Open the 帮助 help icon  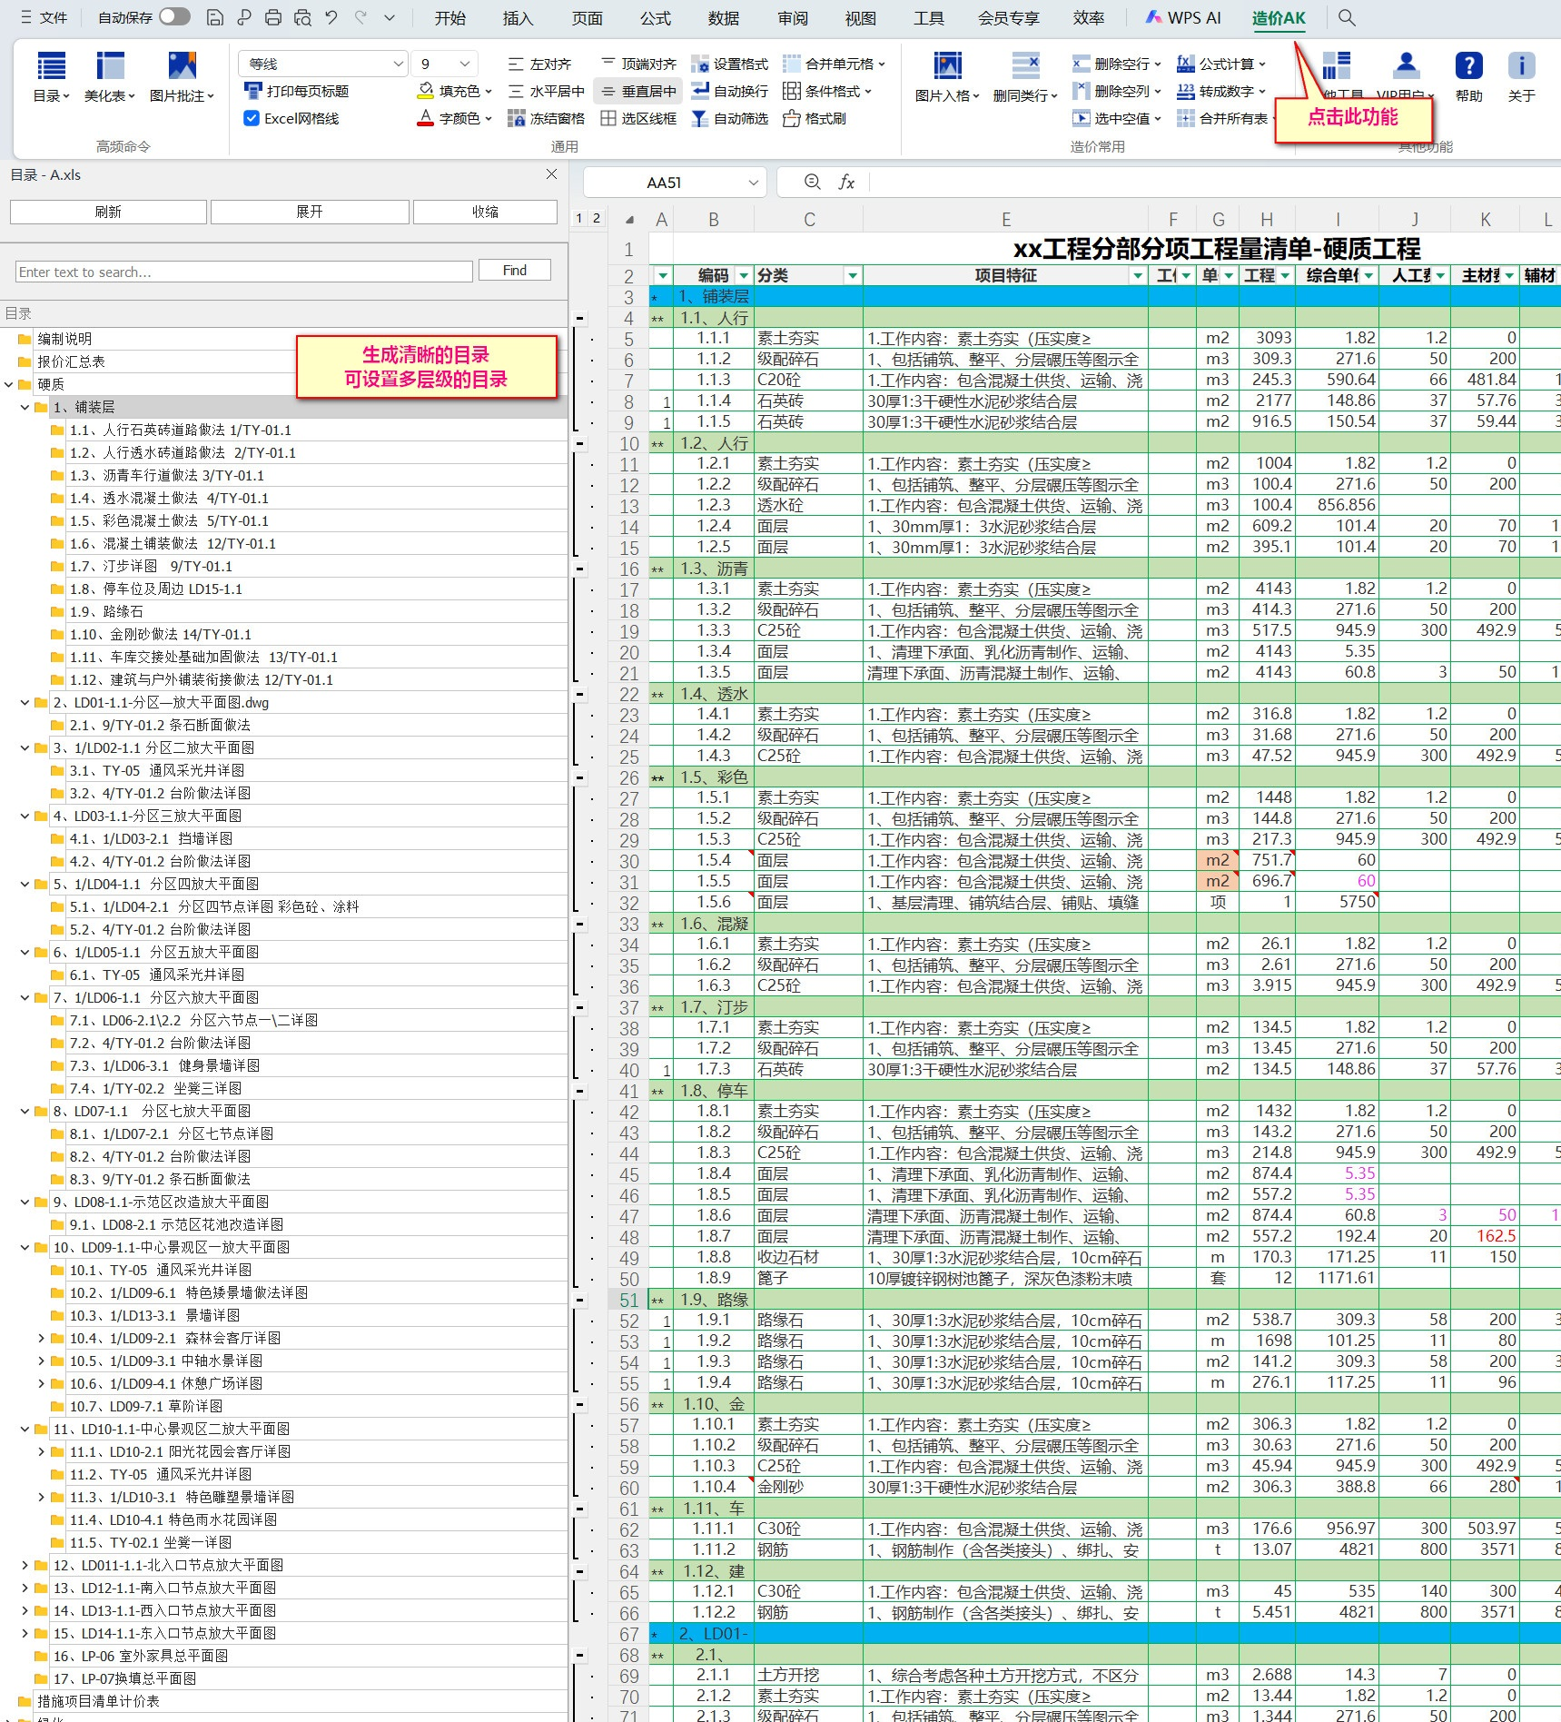pyautogui.click(x=1467, y=67)
